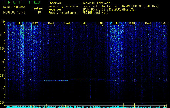
Task: Click the 0.8 kHz frequency label
Action: (x=2, y=76)
